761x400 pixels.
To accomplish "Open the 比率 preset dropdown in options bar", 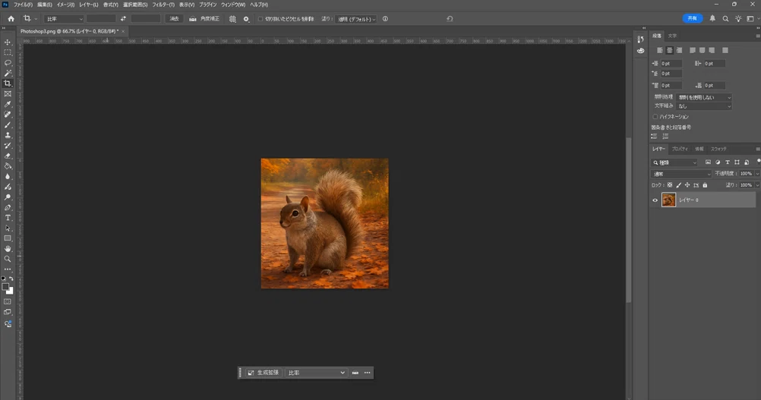I will click(x=64, y=19).
